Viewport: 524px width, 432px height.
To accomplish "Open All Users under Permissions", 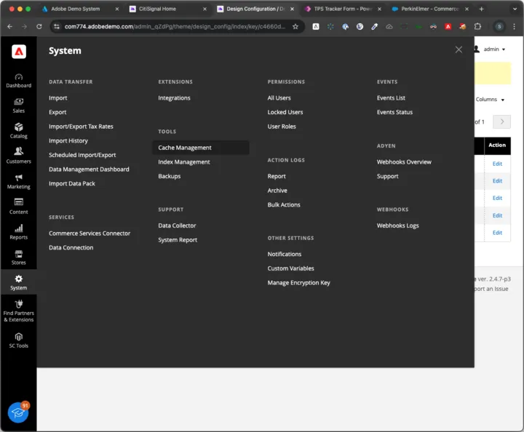I will click(x=279, y=97).
